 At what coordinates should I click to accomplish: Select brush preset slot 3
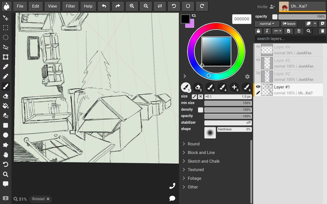pos(210,87)
